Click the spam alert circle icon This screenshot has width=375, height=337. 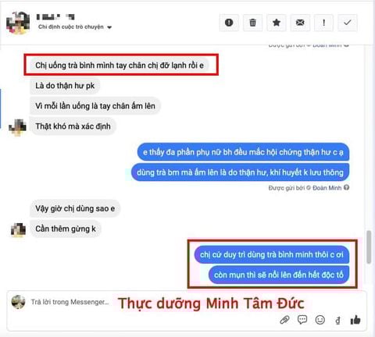pos(229,23)
